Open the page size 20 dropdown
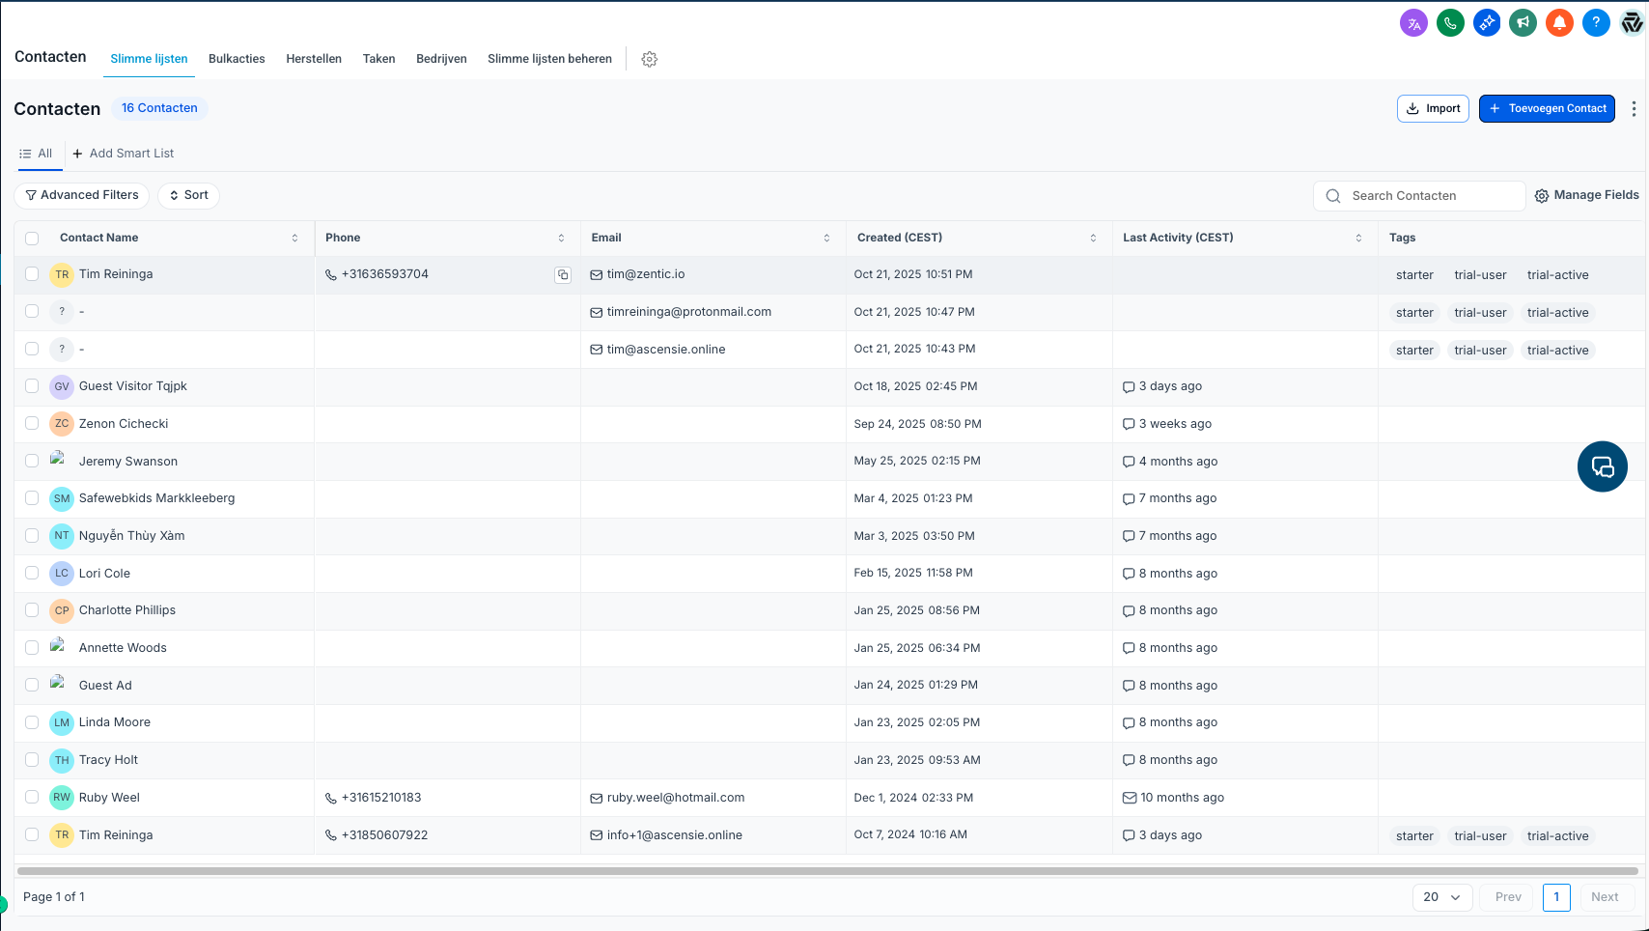 point(1441,897)
